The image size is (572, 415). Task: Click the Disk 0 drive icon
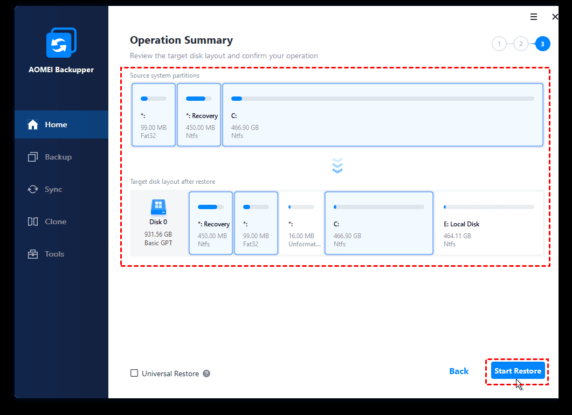point(158,205)
